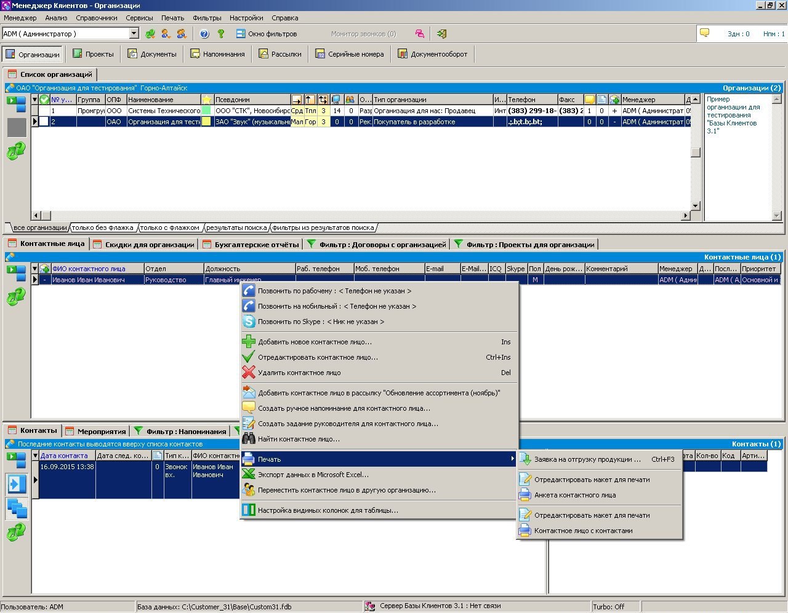The width and height of the screenshot is (788, 613).
Task: Click the pink chat bubbles toolbar icon
Action: (x=419, y=34)
